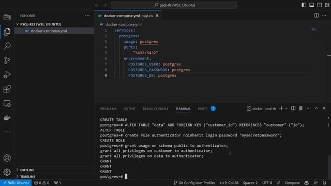Show additional activity bar views
The width and height of the screenshot is (331, 186).
(7, 132)
